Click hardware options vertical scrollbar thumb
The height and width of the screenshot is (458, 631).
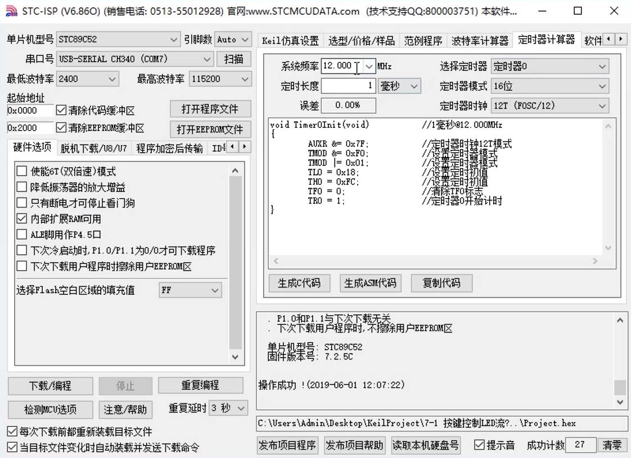pyautogui.click(x=236, y=263)
